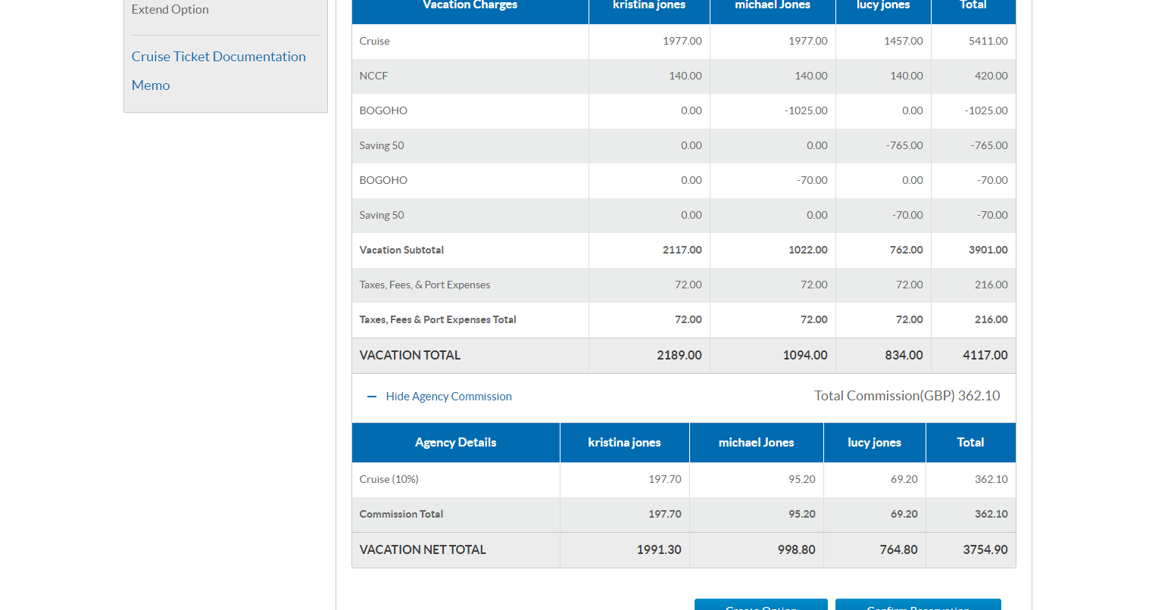Click the VACATION NET TOTAL row label
The image size is (1174, 610).
[x=423, y=550]
